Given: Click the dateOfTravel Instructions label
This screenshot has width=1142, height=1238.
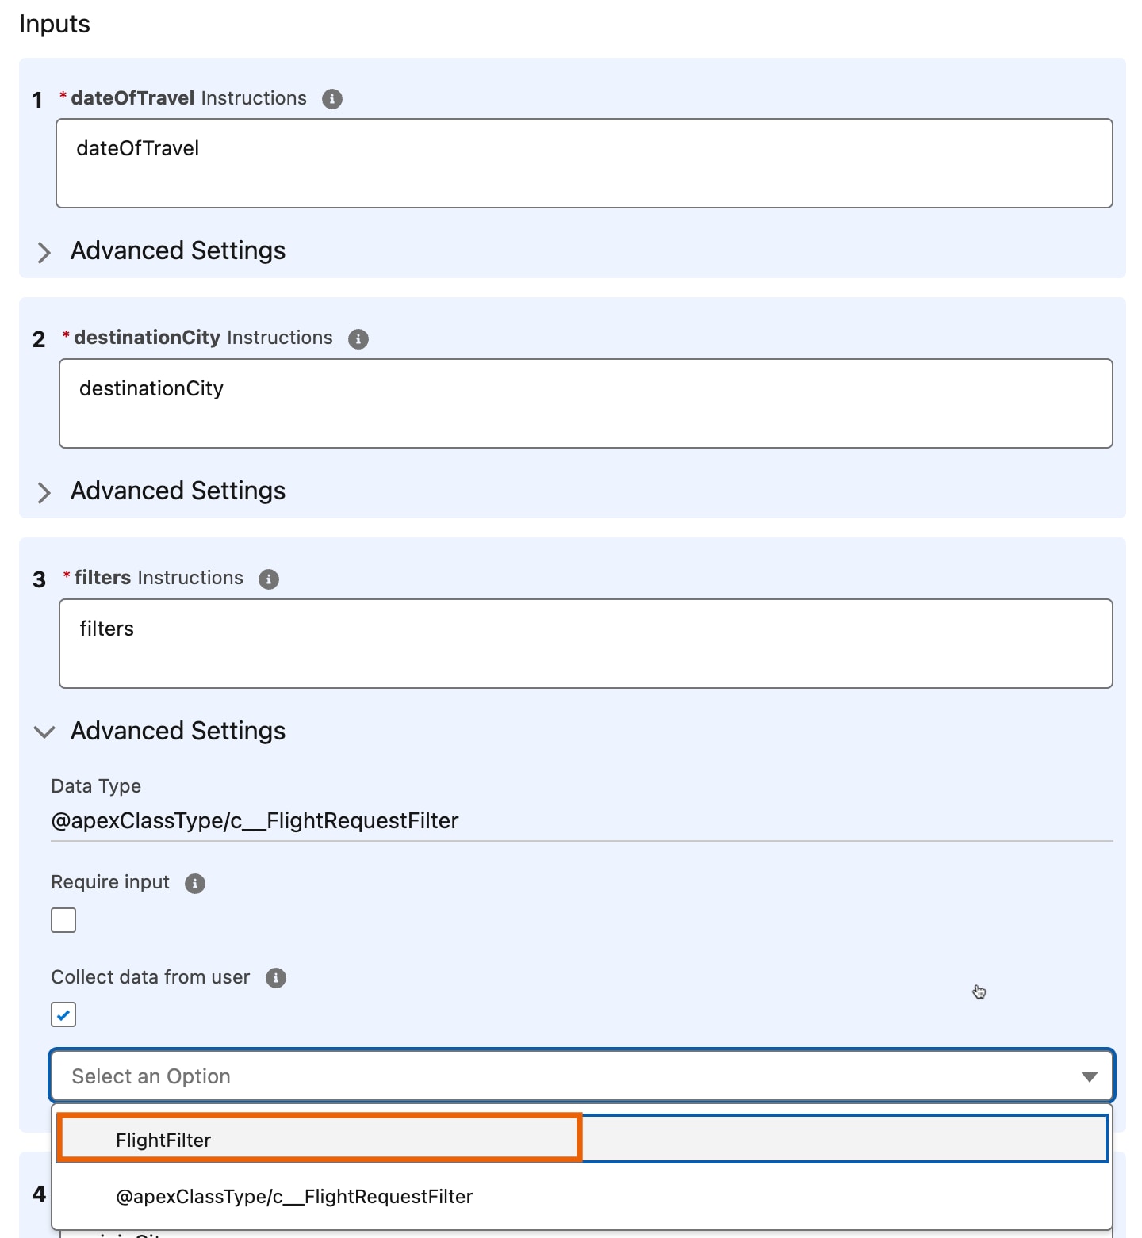Looking at the screenshot, I should tap(189, 98).
